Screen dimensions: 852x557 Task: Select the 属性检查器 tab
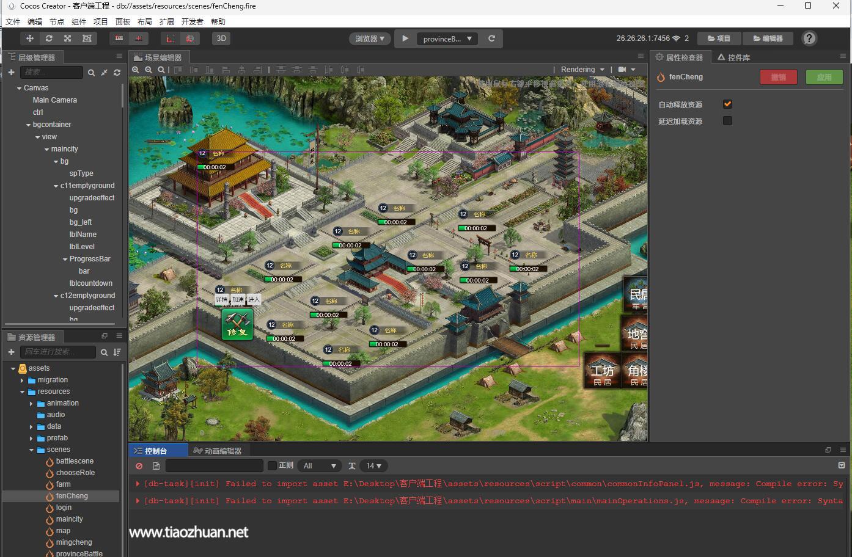pyautogui.click(x=679, y=57)
